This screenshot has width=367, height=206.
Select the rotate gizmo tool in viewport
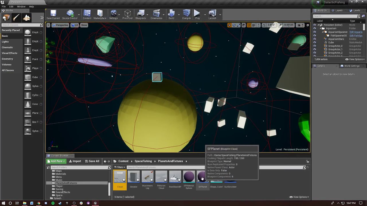click(x=234, y=25)
